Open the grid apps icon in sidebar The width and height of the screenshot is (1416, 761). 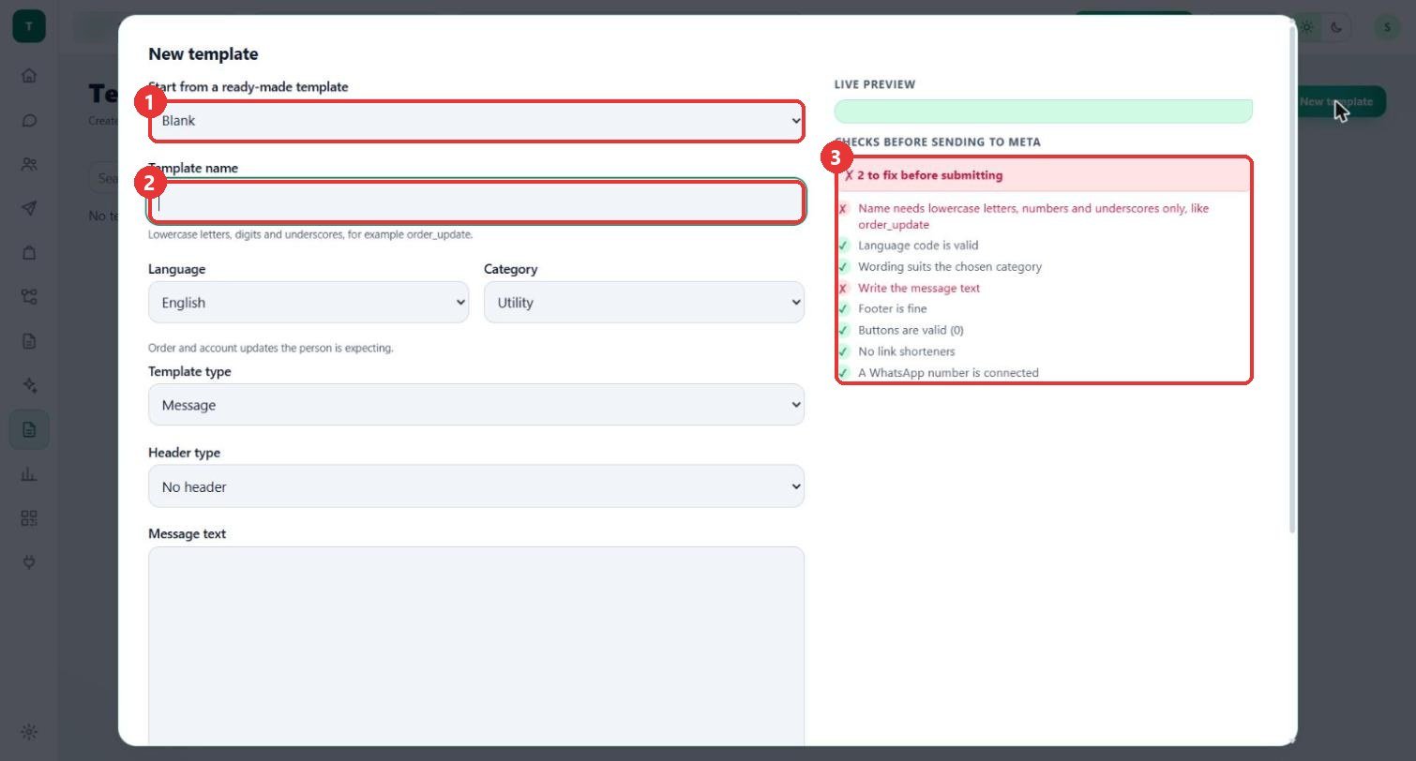pos(29,517)
